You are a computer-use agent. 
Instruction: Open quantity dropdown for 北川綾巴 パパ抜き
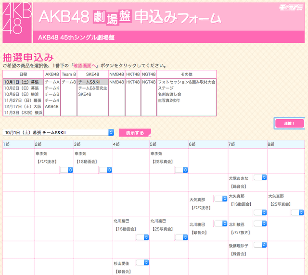tap(260, 224)
